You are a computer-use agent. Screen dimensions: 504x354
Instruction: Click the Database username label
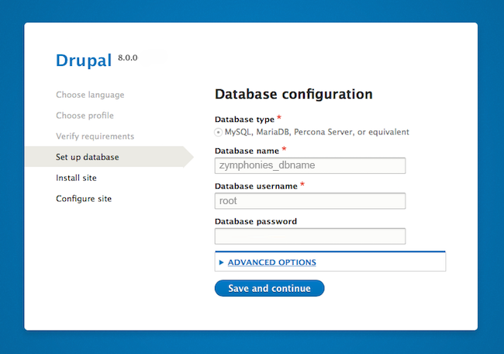point(256,186)
